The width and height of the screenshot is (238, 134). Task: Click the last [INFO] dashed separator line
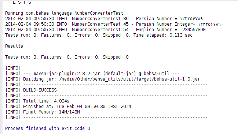click(x=106, y=118)
